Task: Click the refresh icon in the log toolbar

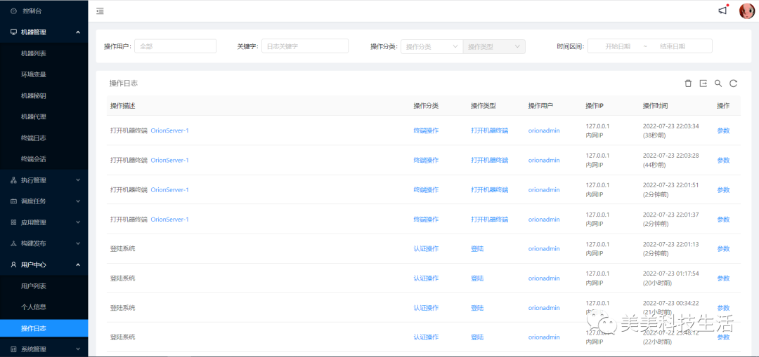Action: pos(733,83)
